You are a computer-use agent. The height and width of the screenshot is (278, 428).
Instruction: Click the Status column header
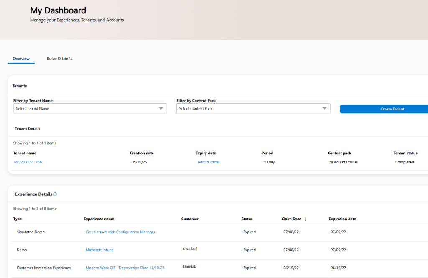point(247,219)
